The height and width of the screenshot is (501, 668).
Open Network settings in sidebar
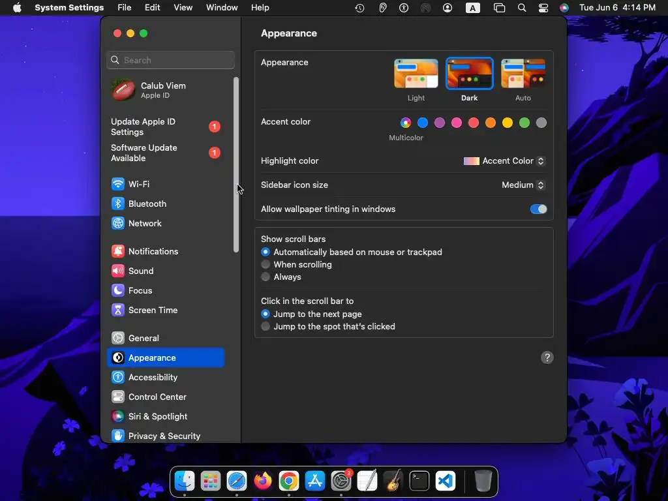[x=165, y=223]
